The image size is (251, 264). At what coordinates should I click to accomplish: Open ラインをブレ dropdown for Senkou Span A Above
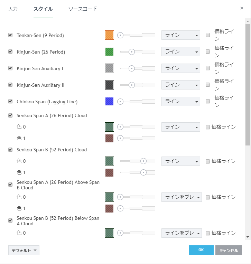182,197
